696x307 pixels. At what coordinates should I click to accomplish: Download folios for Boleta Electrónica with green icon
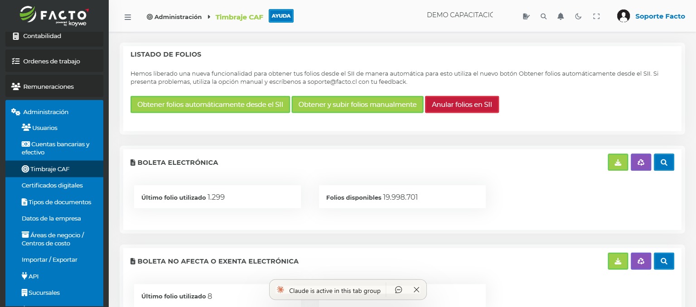(x=618, y=162)
